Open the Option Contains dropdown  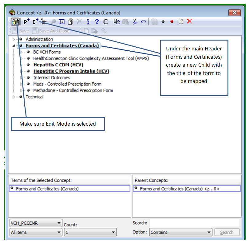coord(181,232)
